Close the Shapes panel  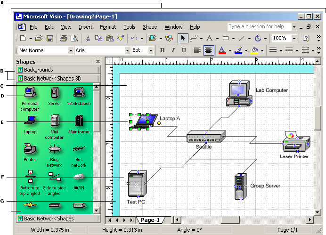point(98,62)
